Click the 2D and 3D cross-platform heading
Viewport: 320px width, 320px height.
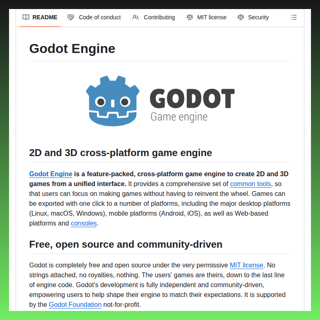pyautogui.click(x=121, y=153)
